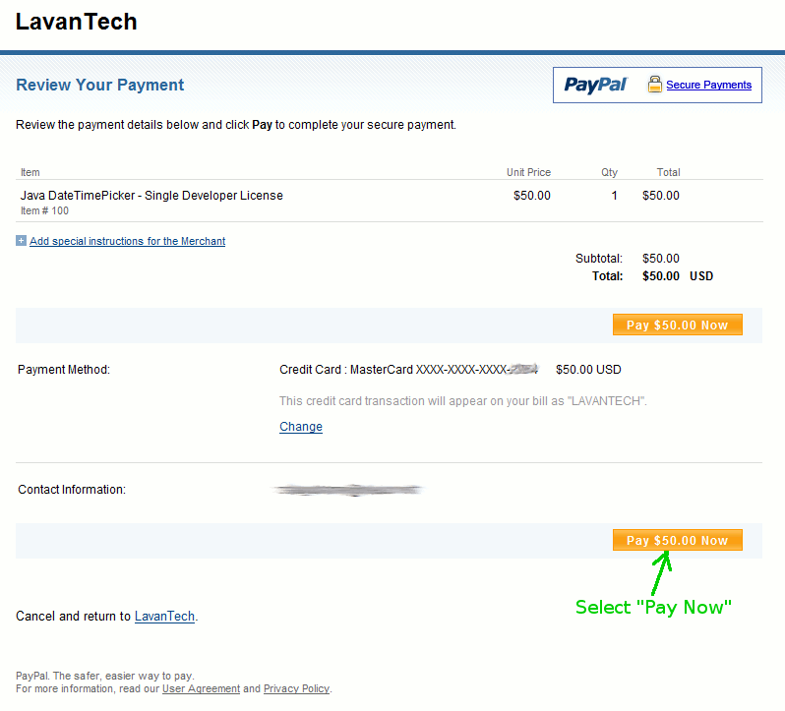Cancel and return via the LavanTech link
The width and height of the screenshot is (785, 711).
(x=164, y=617)
